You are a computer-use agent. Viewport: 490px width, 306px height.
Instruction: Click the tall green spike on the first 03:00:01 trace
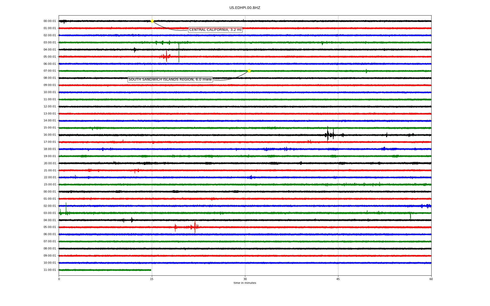coord(179,52)
